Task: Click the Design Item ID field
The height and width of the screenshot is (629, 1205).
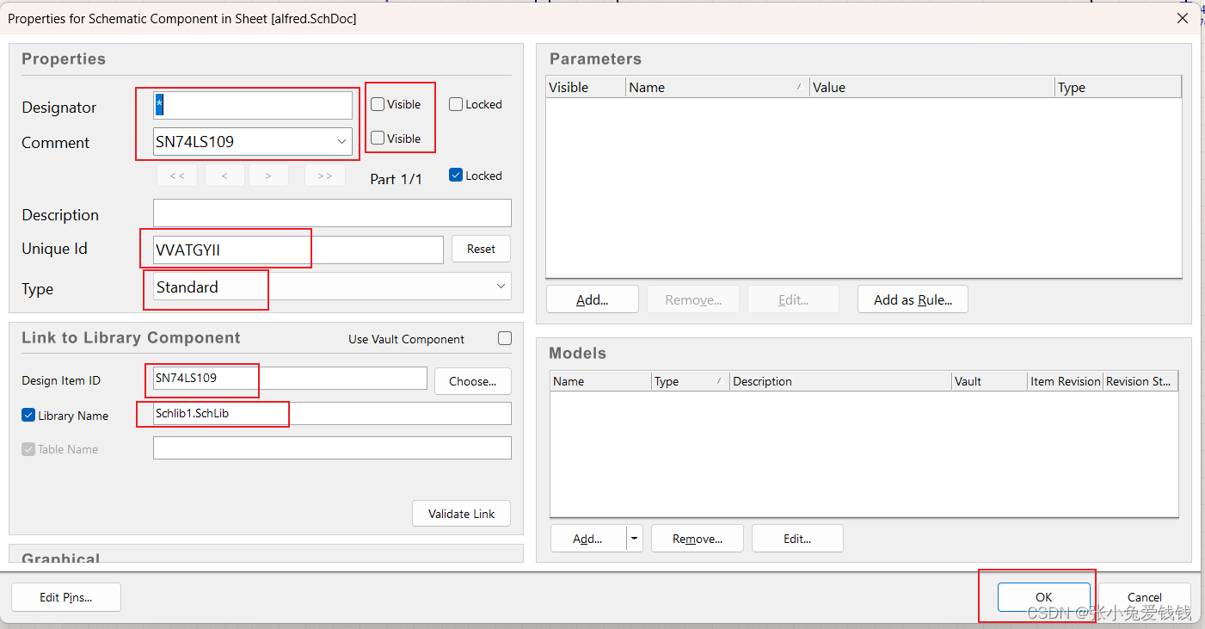Action: coord(290,378)
